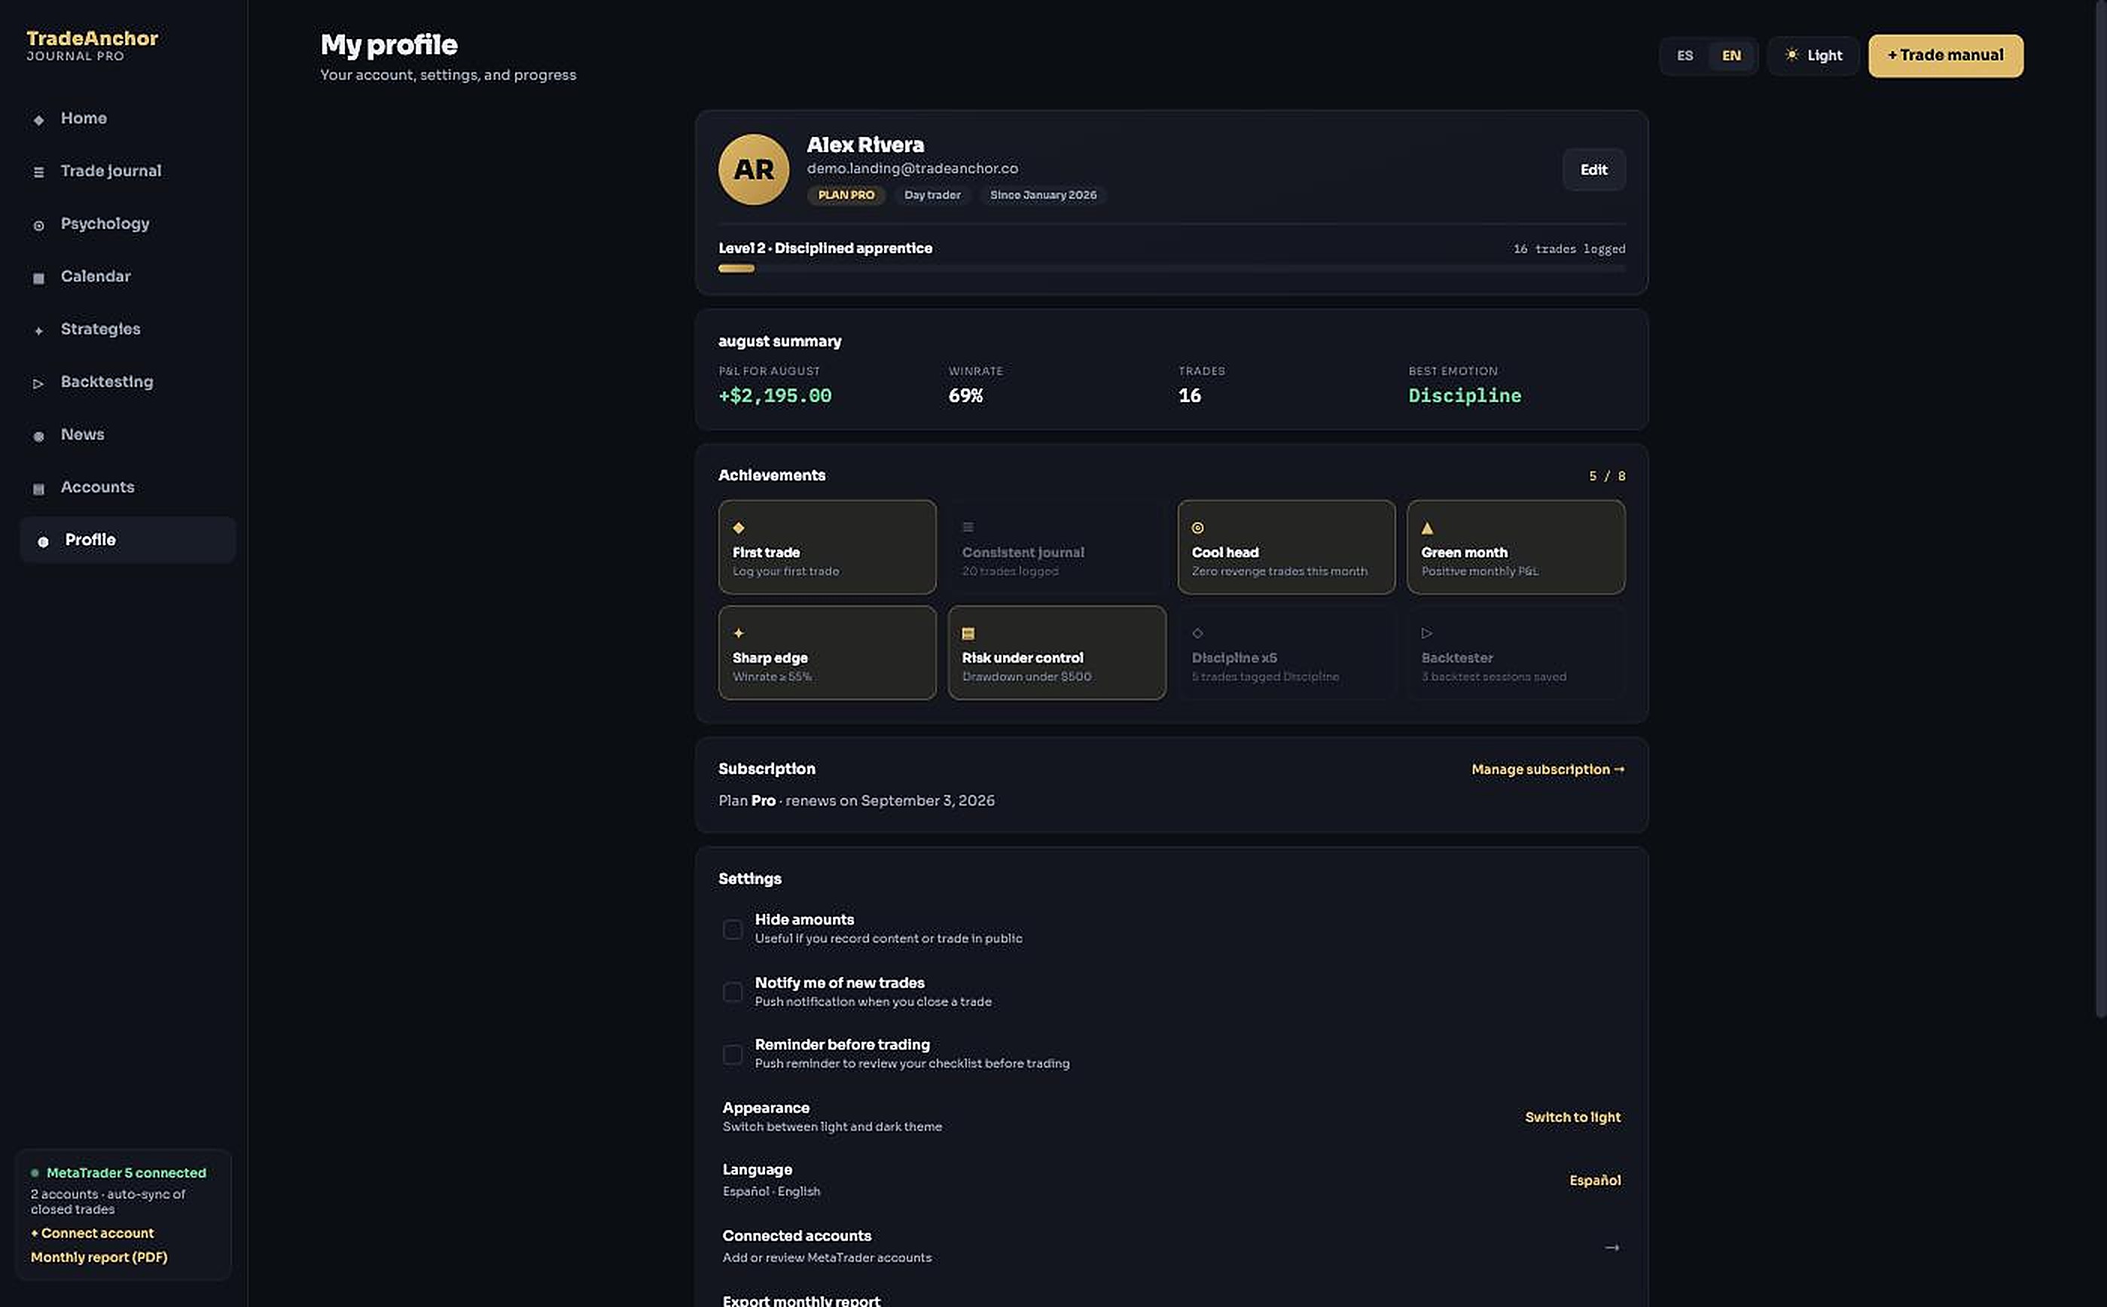Screen dimensions: 2107x1307
Task: Open the First trade achievement card
Action: click(827, 547)
